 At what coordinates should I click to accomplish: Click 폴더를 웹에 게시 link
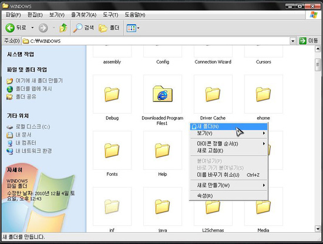pos(34,89)
